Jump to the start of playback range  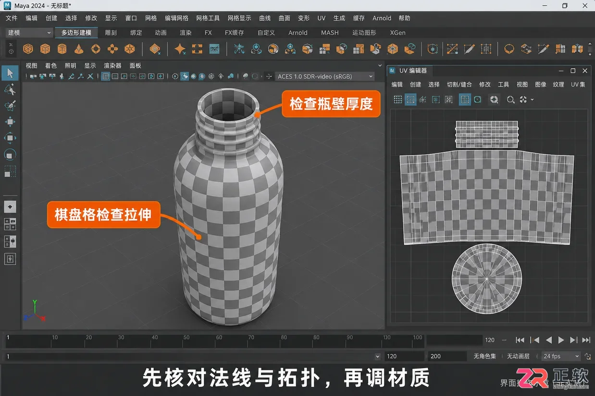pyautogui.click(x=520, y=340)
